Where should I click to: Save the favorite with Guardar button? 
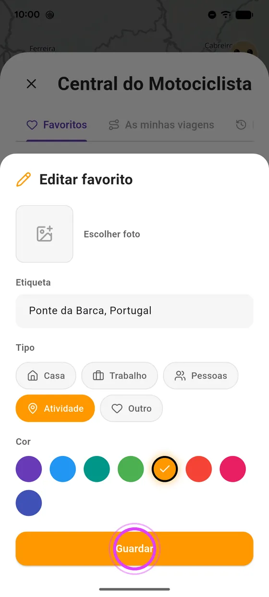134,549
